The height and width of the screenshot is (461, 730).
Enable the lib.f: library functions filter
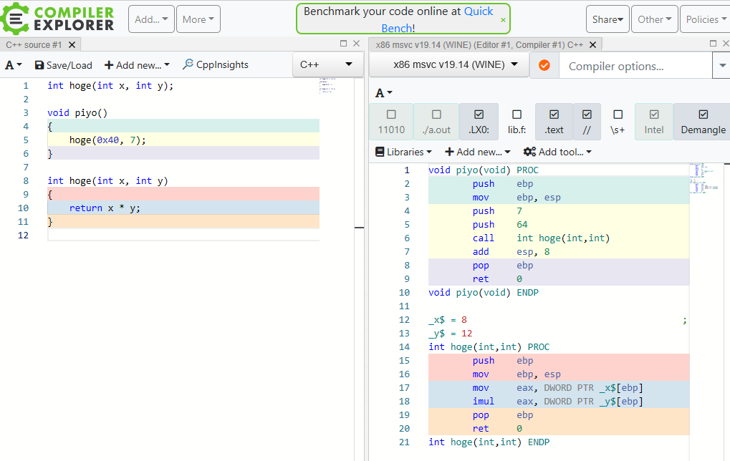coord(517,122)
